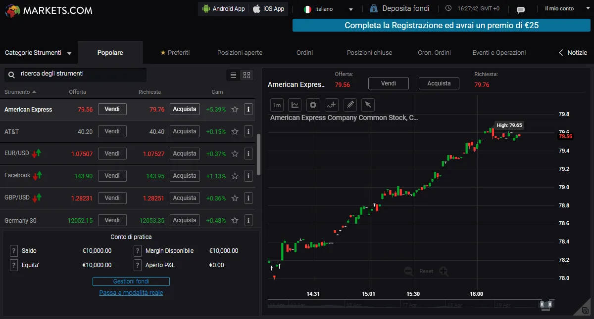Image resolution: width=594 pixels, height=319 pixels.
Task: Open info for GBP/USD
Action: click(248, 198)
